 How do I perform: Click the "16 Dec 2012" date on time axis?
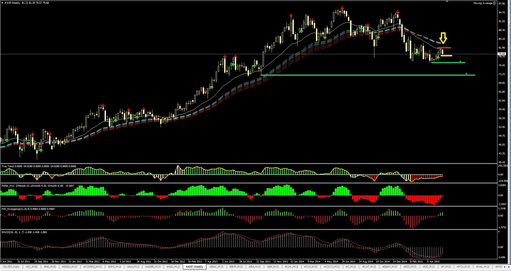(x=178, y=261)
